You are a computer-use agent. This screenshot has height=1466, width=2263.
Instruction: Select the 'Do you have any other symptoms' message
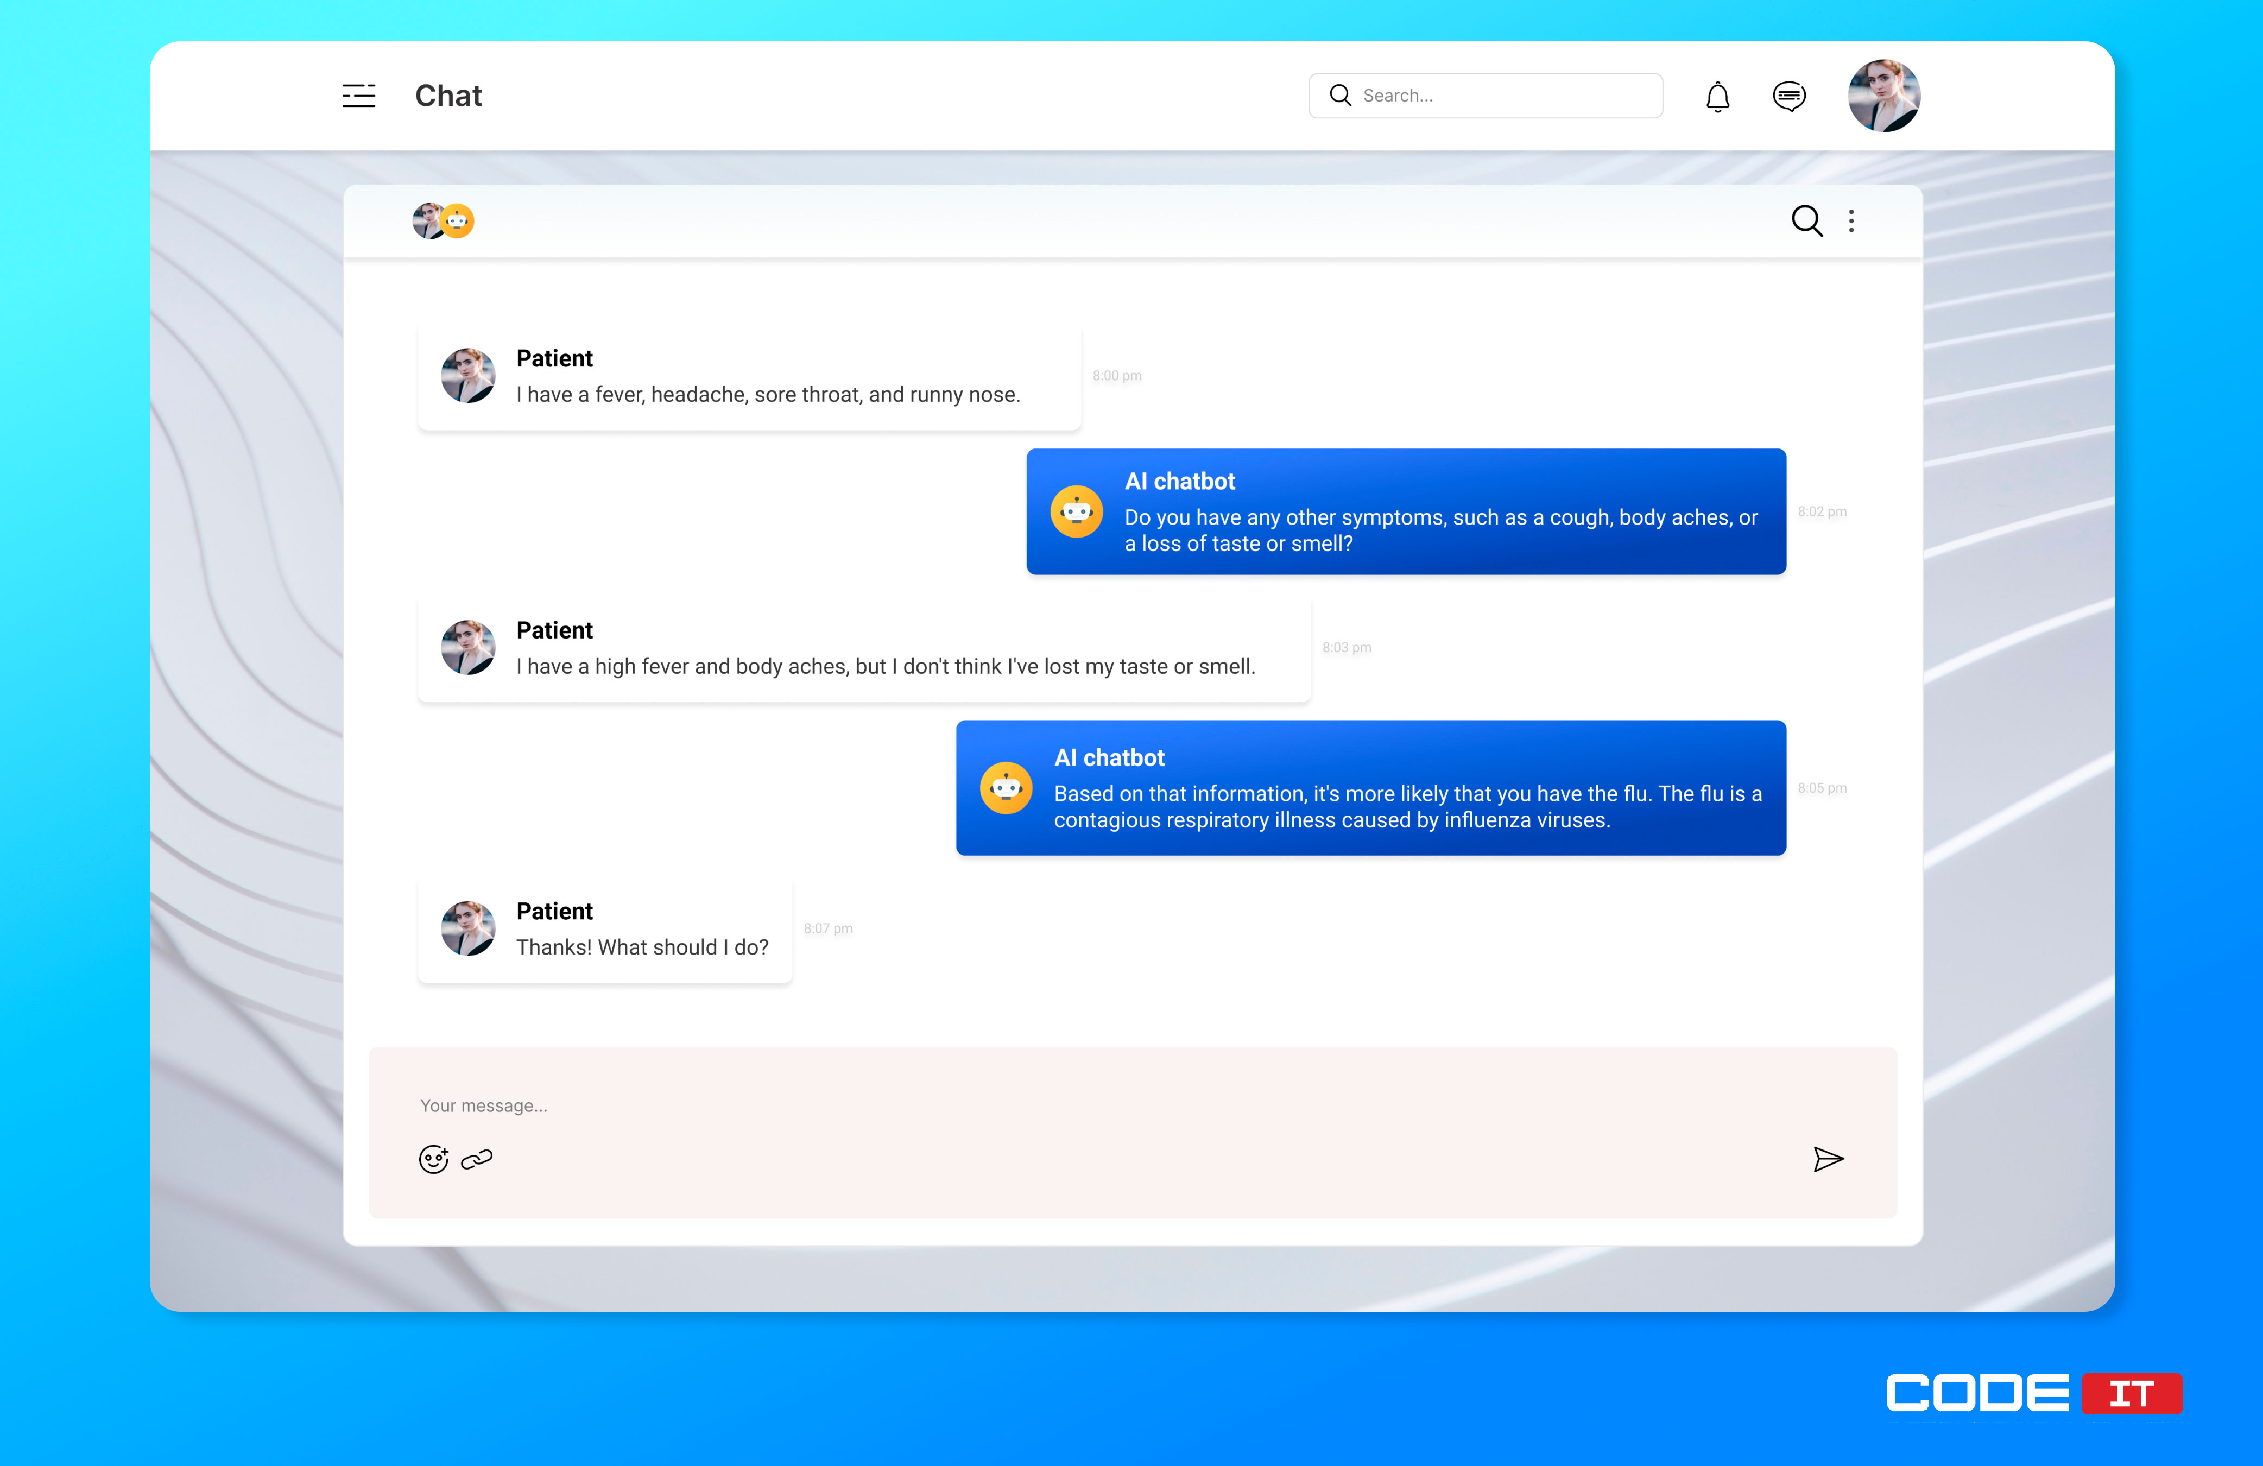[x=1406, y=511]
